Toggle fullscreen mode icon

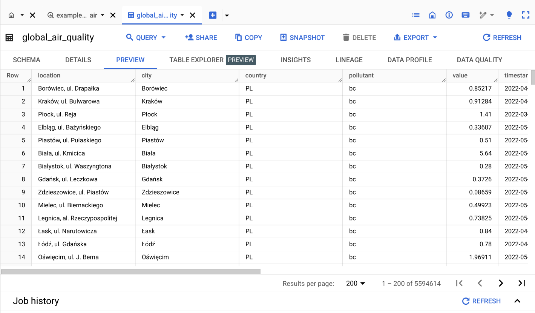click(x=526, y=15)
